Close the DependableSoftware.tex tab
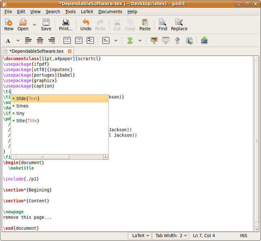This screenshot has width=261, height=241. (x=70, y=51)
